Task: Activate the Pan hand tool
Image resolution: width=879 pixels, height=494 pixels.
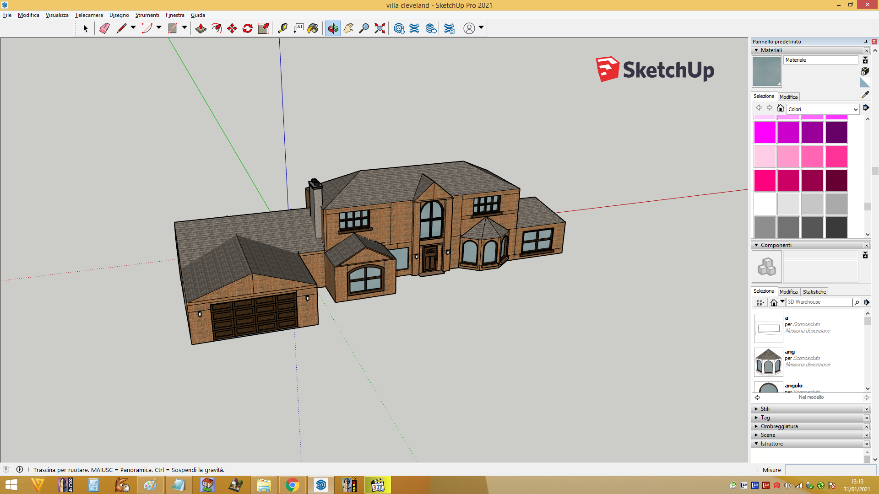Action: click(348, 28)
